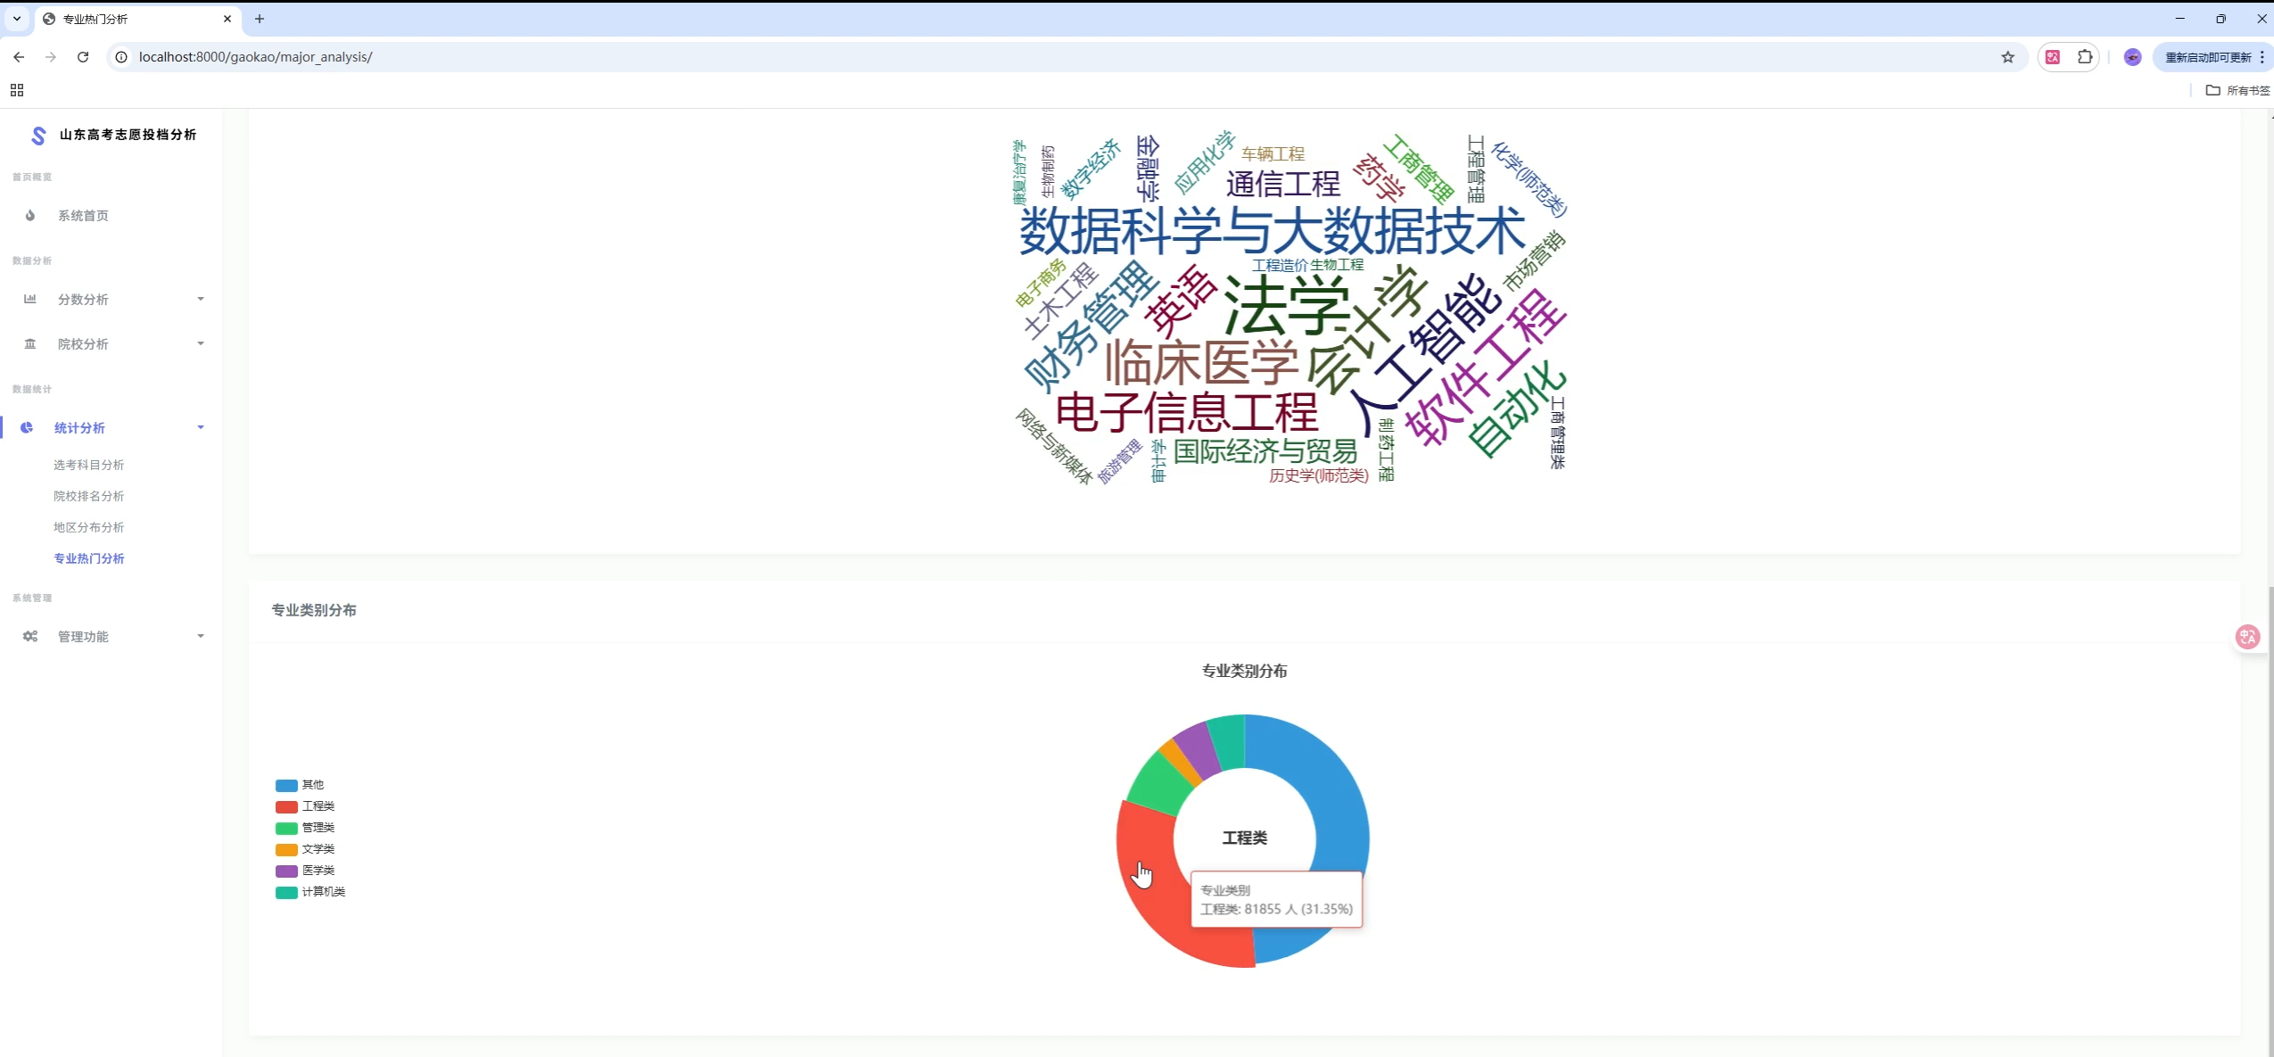Go back with browser back arrow
This screenshot has height=1057, width=2274.
click(19, 57)
